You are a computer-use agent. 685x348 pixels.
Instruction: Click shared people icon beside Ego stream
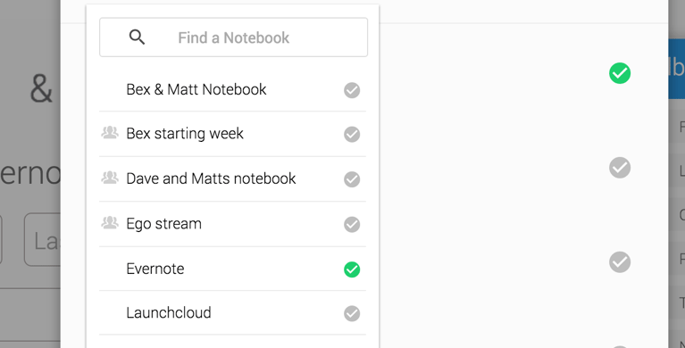point(110,223)
